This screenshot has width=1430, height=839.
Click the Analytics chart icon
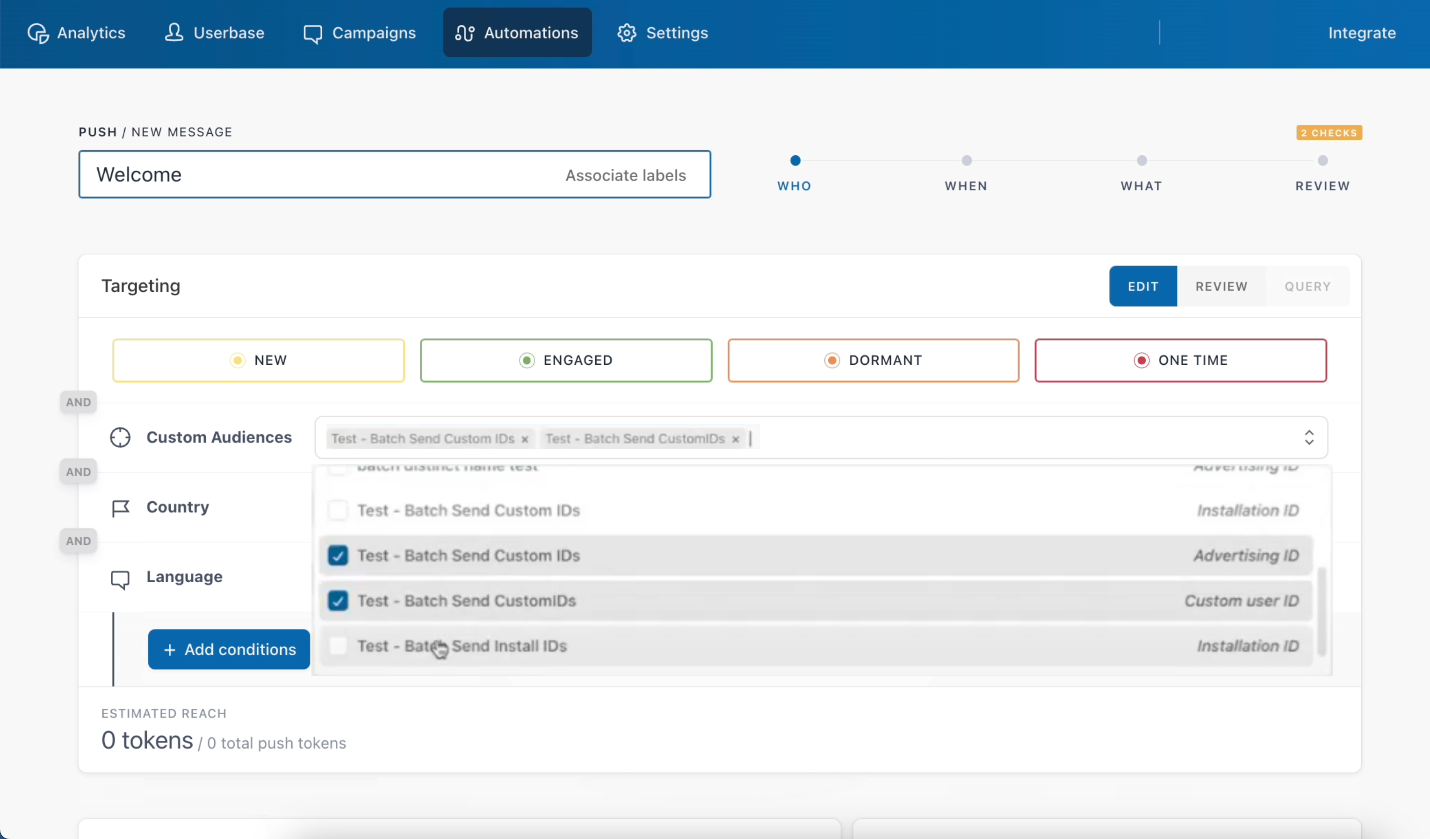pos(38,33)
